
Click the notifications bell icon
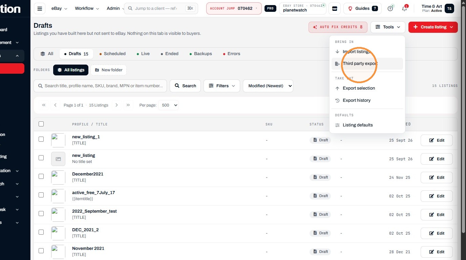click(404, 8)
